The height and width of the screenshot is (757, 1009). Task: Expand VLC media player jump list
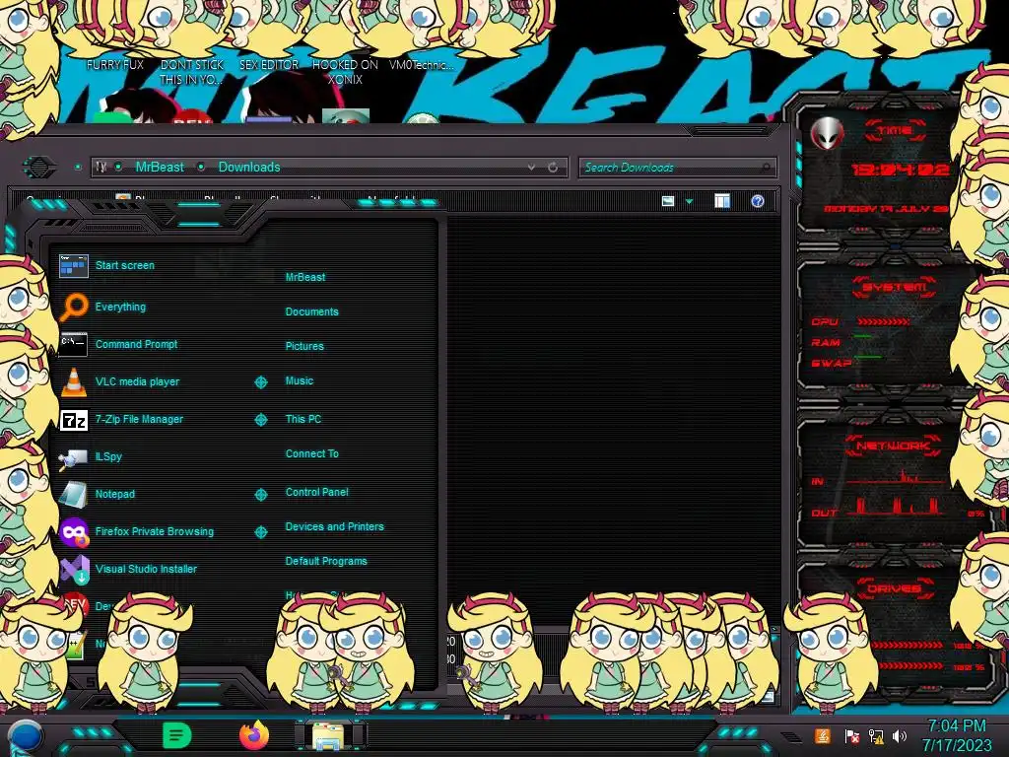(x=260, y=382)
